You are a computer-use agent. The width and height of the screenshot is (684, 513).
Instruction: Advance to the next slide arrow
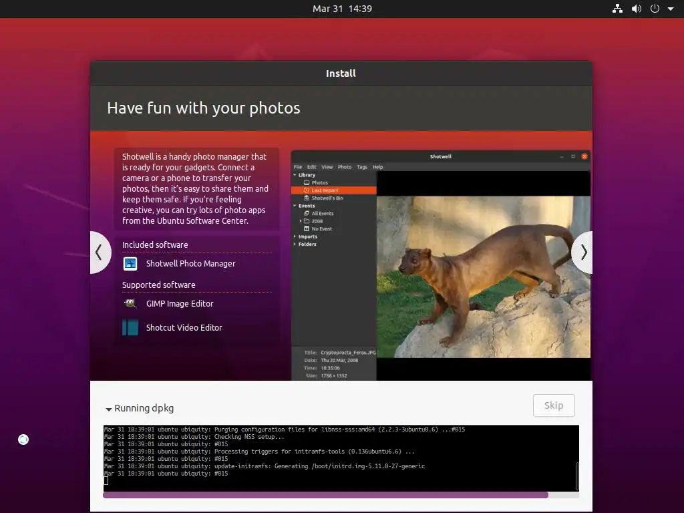coord(582,252)
